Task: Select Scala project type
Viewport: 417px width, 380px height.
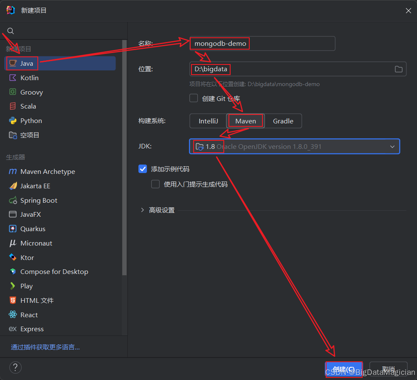Action: coord(60,106)
